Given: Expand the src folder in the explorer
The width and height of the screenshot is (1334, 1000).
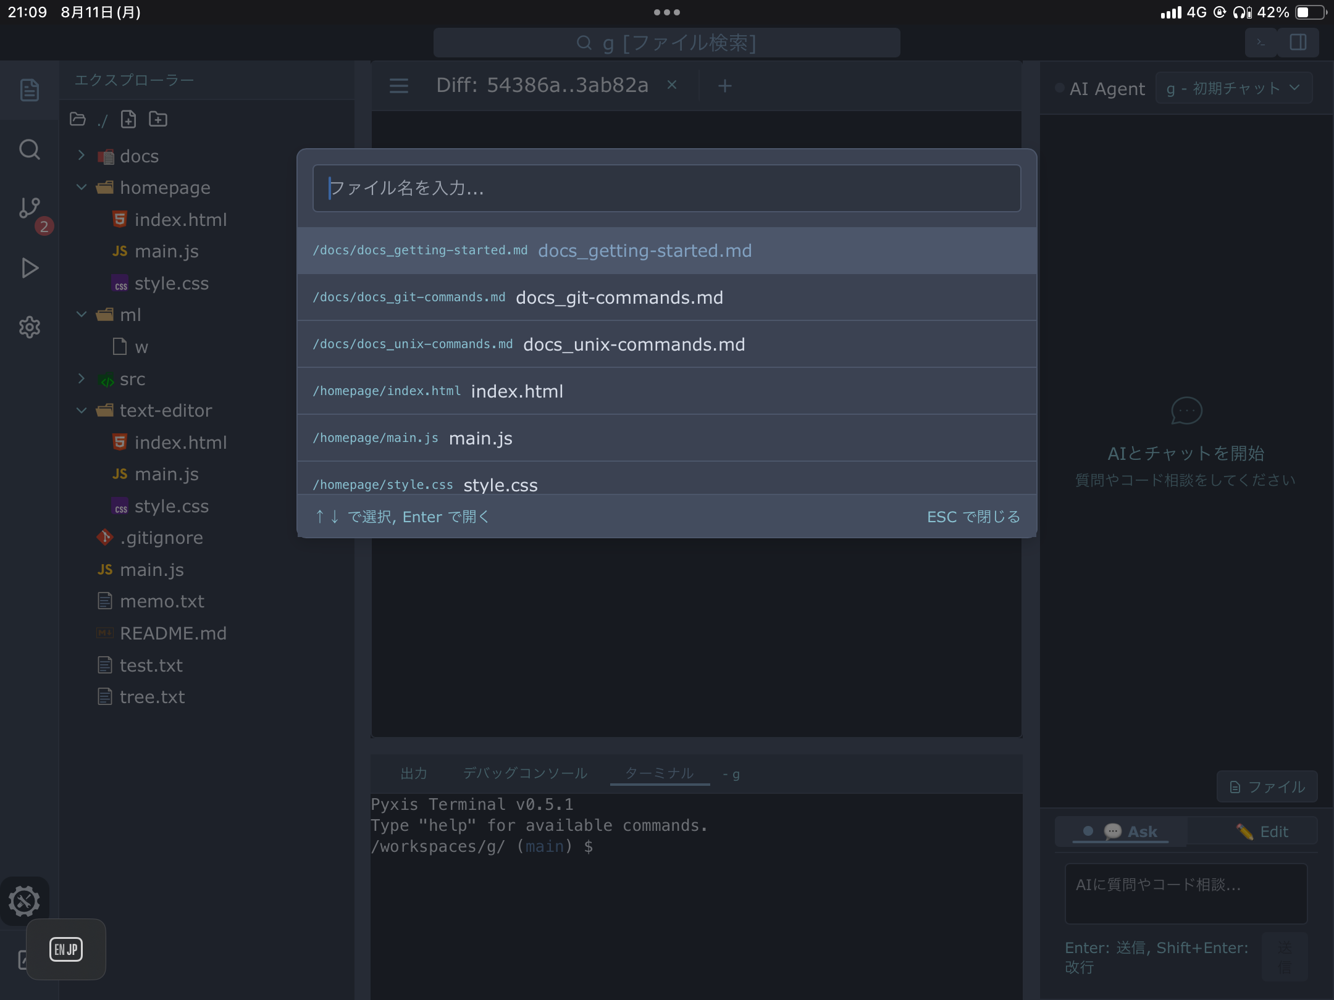Looking at the screenshot, I should coord(82,379).
